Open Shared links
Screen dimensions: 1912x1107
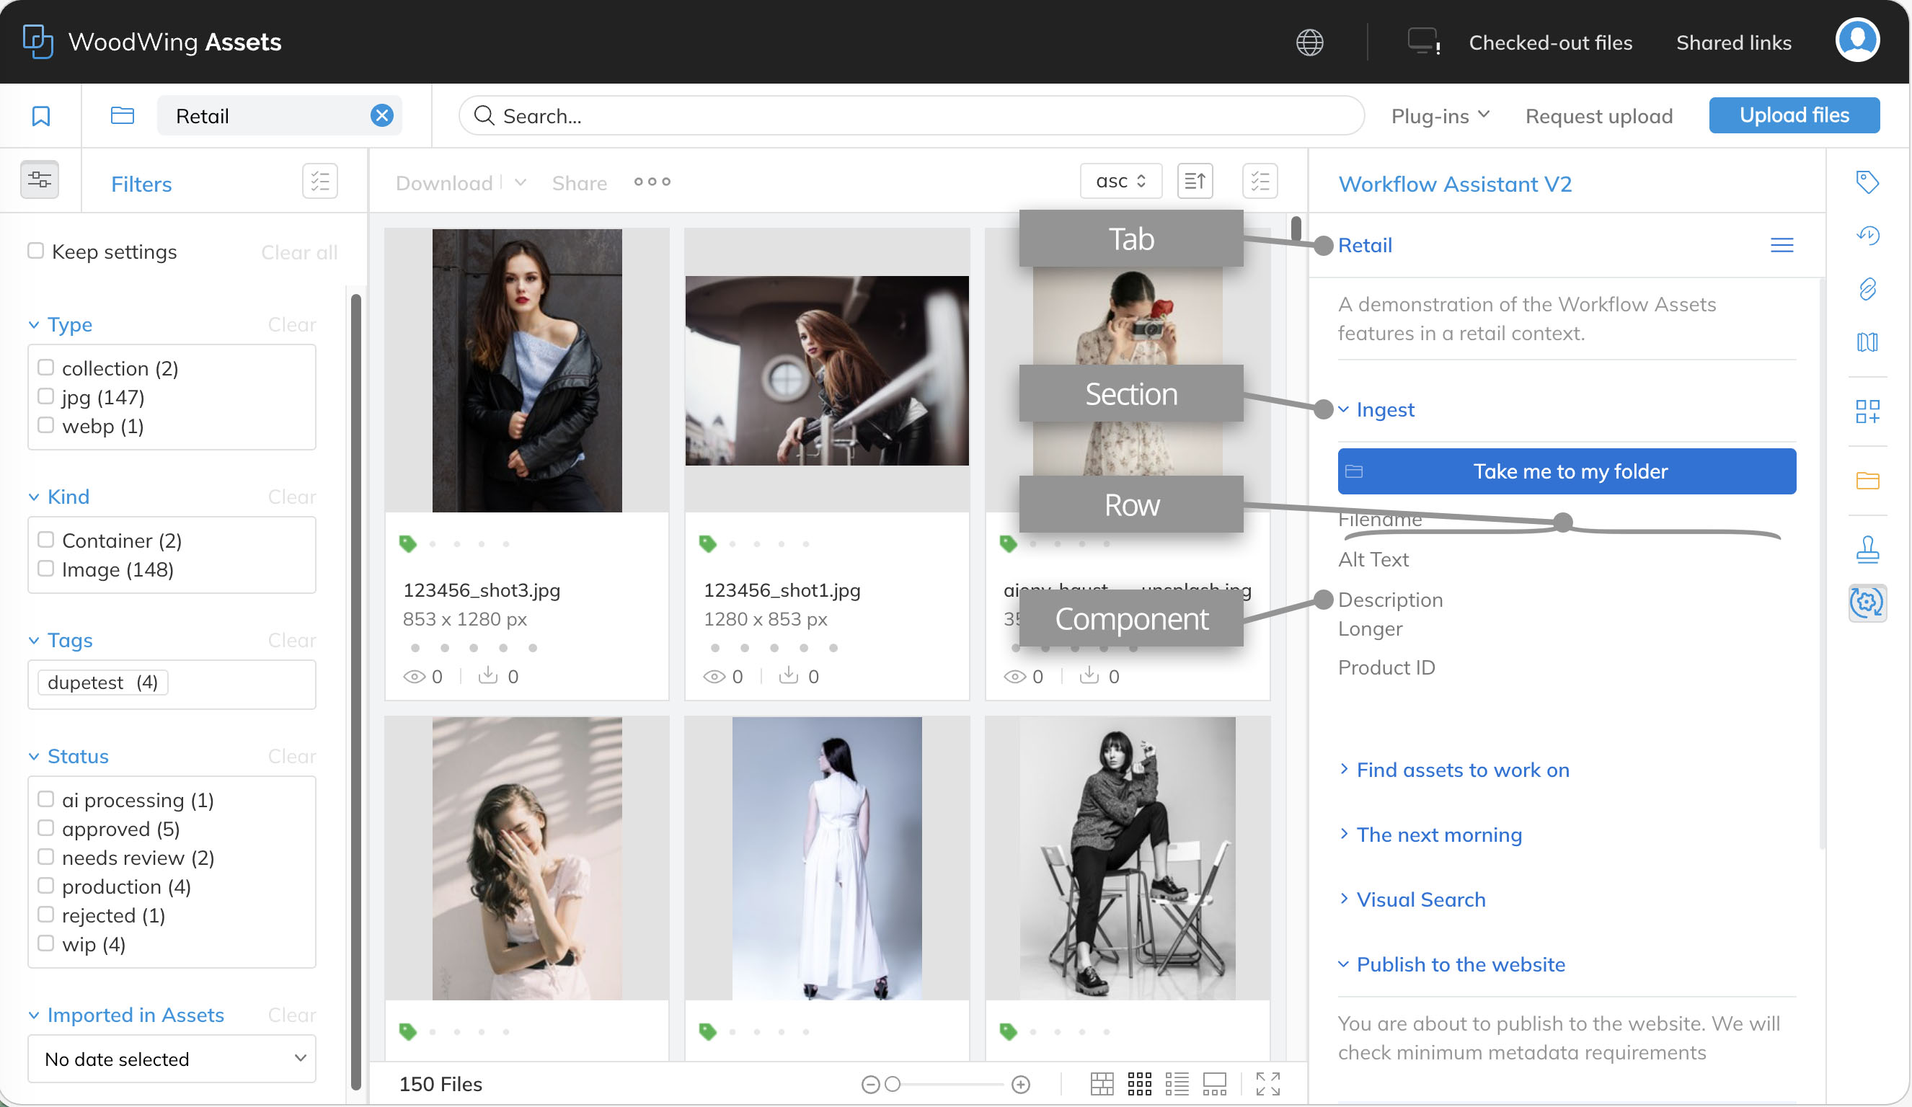point(1734,43)
